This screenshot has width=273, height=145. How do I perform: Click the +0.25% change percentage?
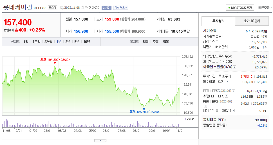click(37, 30)
